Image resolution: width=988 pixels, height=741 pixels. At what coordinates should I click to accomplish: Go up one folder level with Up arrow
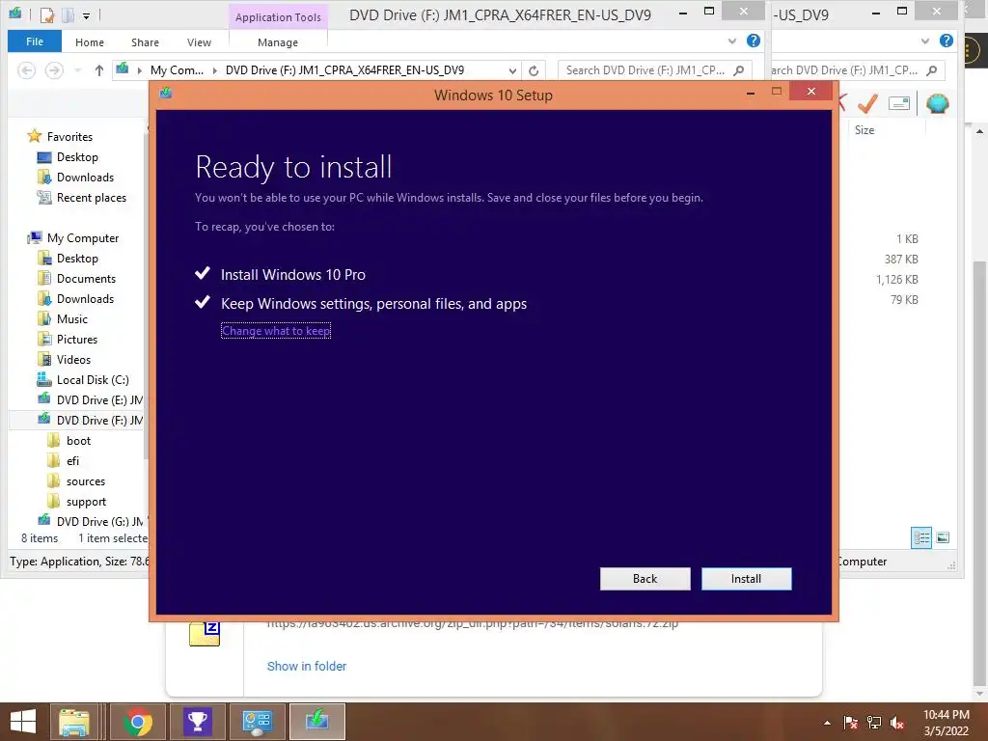click(x=99, y=69)
